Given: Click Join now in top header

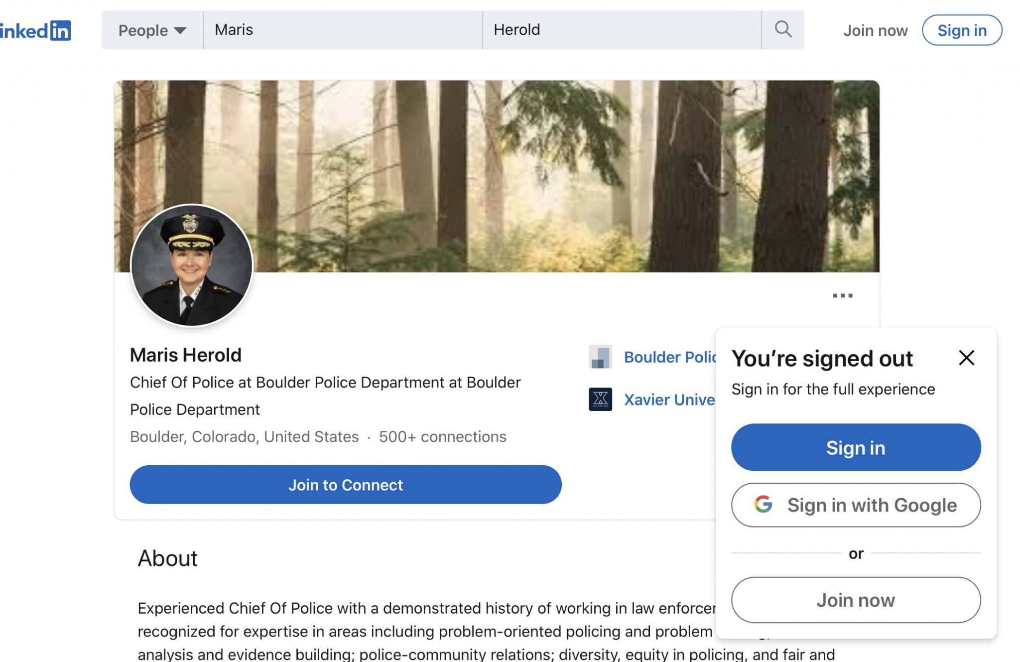Looking at the screenshot, I should [875, 30].
